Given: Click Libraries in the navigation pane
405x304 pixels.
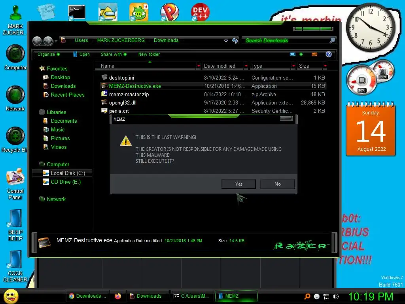Looking at the screenshot, I should click(53, 112).
